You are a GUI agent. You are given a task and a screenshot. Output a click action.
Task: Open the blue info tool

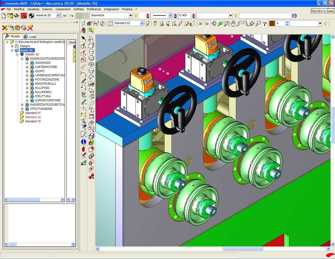click(83, 142)
